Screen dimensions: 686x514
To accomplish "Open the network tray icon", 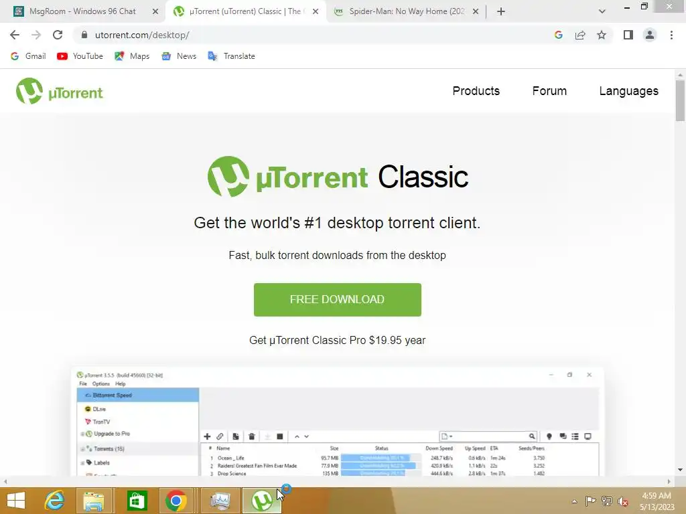I will (x=606, y=501).
